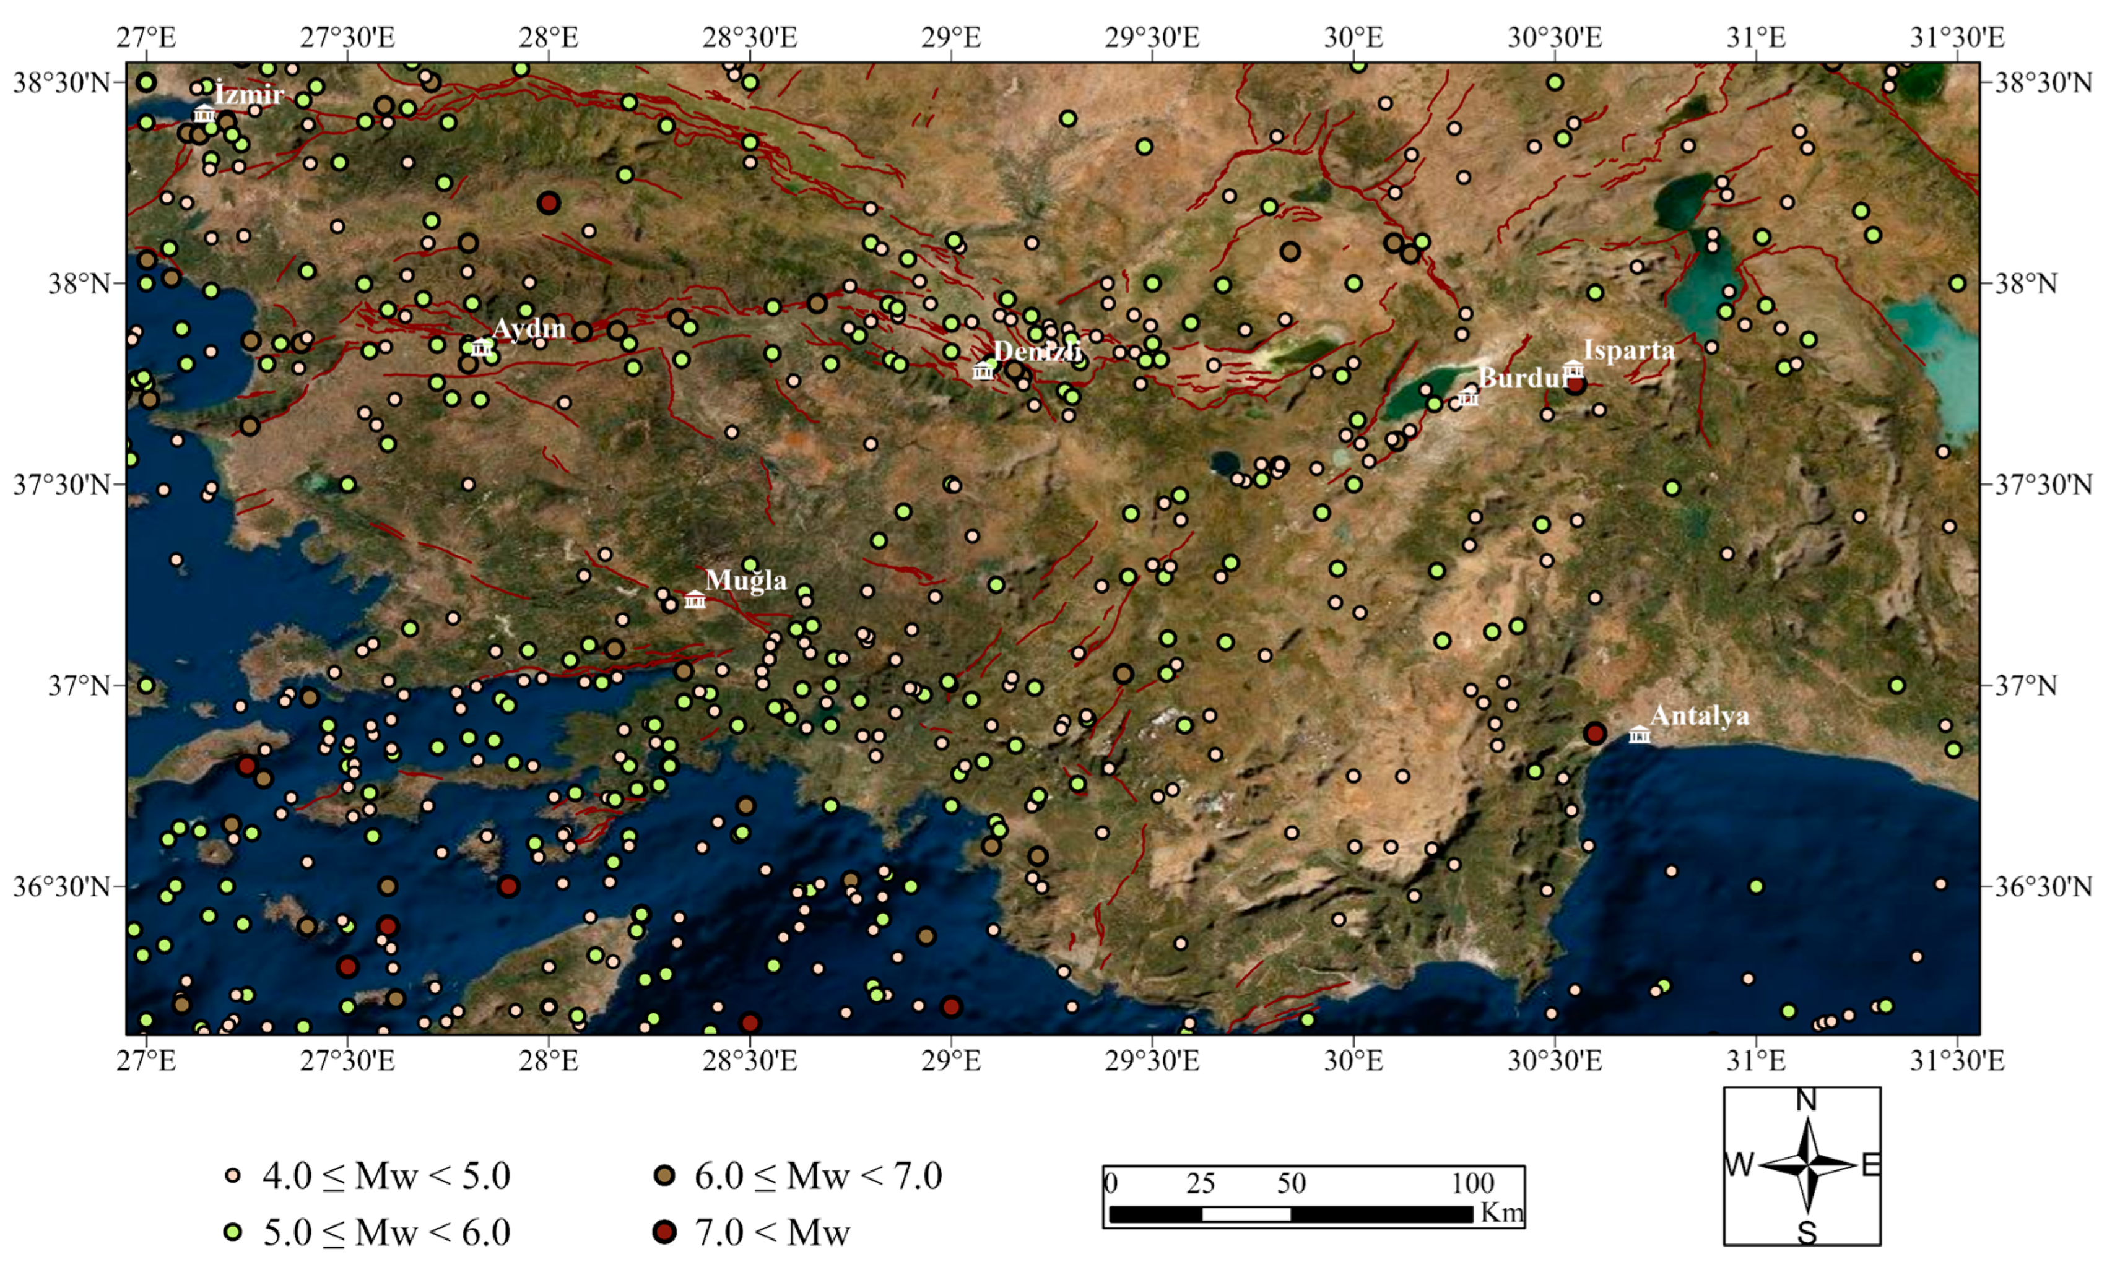Viewport: 2107px width, 1275px height.
Task: Click the top axis label 29°E
Action: [951, 38]
